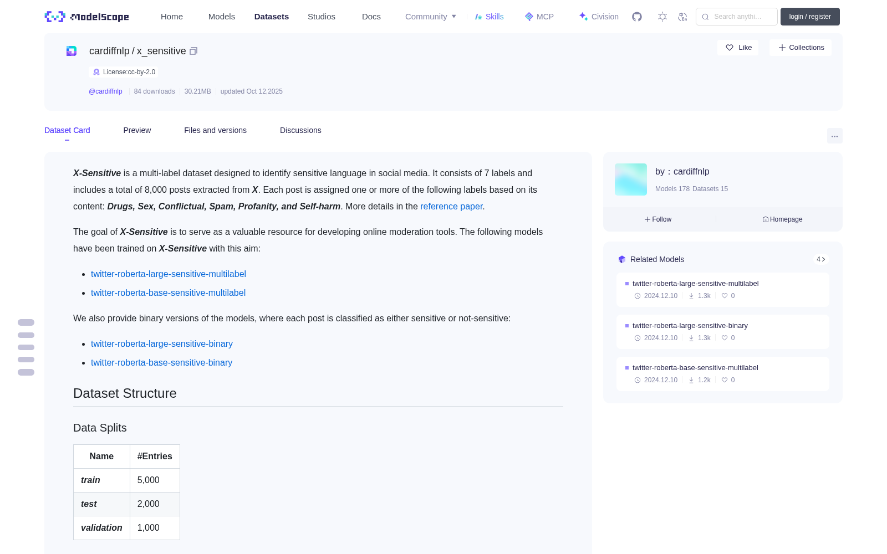
Task: Follow the cardiffnlp organization
Action: (x=658, y=219)
